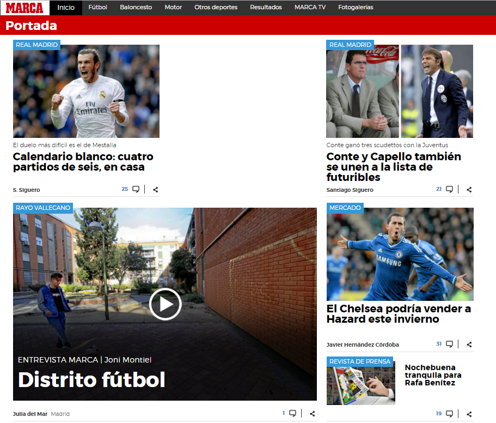Open 'Nochebuena tranquila para Rafa Benítez' headline
496x423 pixels.
(x=433, y=375)
